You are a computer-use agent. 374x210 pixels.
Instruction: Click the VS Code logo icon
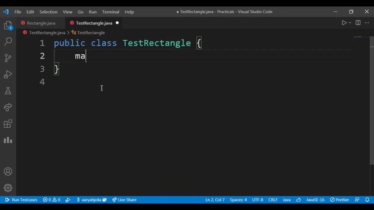coord(6,12)
